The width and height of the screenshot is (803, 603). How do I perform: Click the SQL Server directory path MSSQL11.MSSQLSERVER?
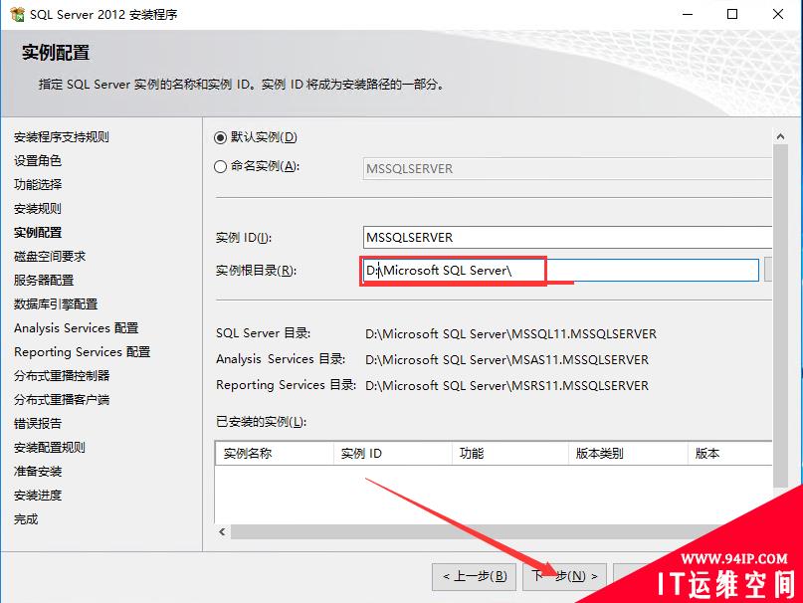coord(510,334)
